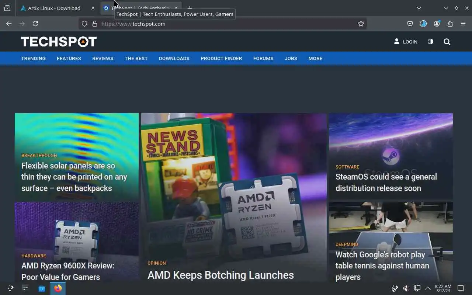Open the list all tabs dropdown

coord(419,8)
